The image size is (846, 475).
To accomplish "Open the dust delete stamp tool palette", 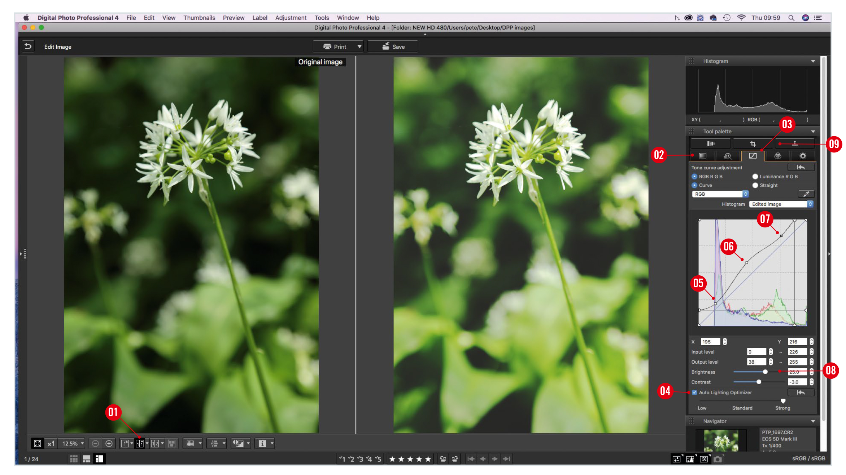I will (795, 143).
